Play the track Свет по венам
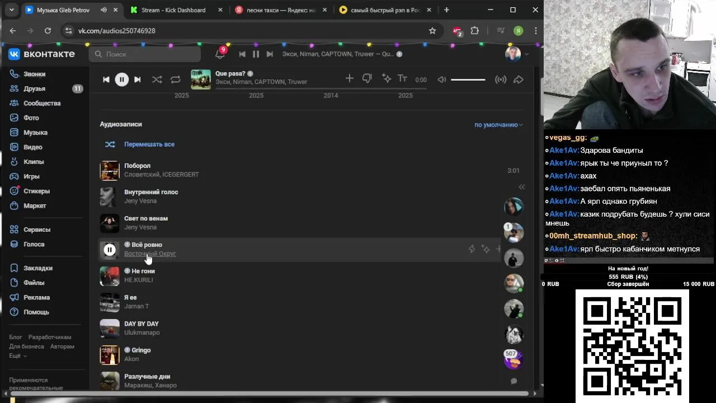The image size is (716, 403). (110, 223)
